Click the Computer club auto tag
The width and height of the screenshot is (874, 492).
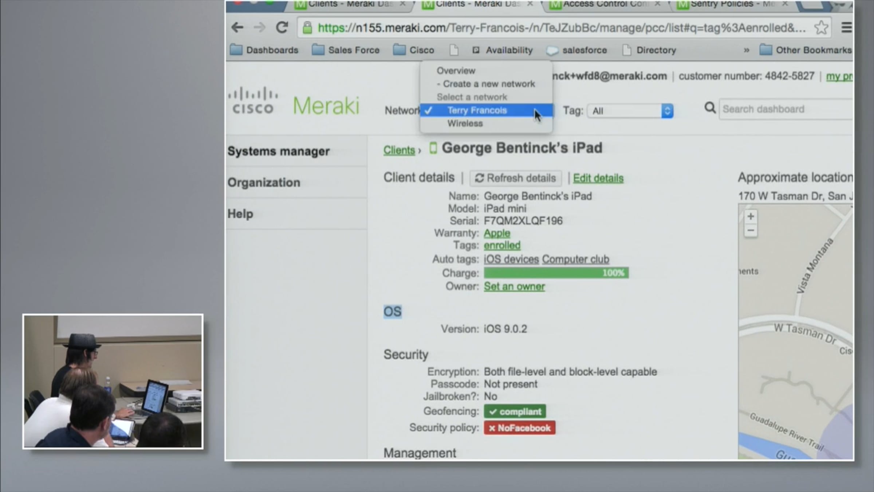575,259
